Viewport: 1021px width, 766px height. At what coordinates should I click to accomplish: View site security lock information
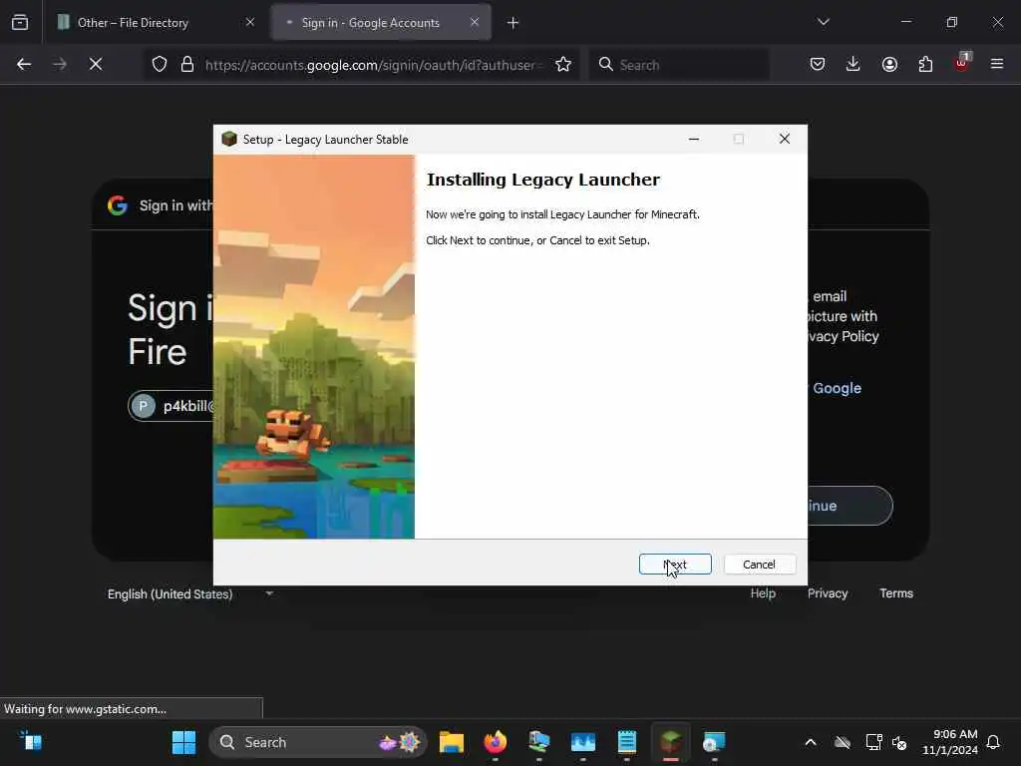tap(187, 64)
